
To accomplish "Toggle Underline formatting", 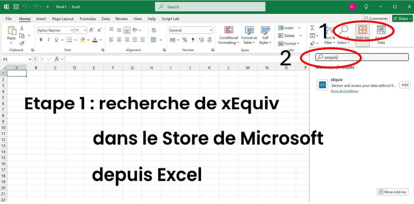I will click(56, 40).
